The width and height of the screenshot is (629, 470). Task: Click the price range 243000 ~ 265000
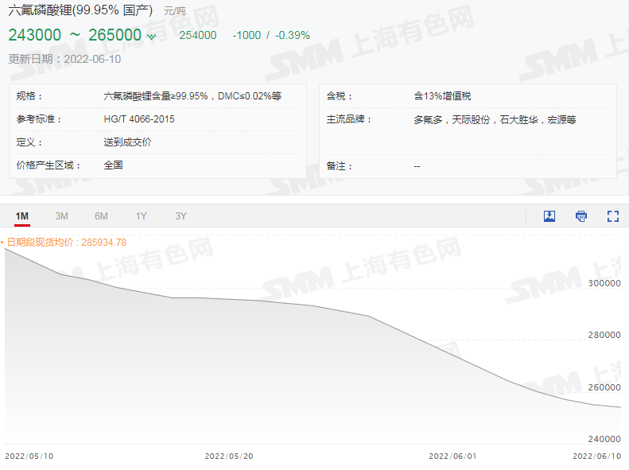pos(75,35)
